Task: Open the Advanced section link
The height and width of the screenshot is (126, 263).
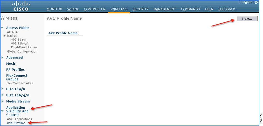Action: (x=15, y=57)
